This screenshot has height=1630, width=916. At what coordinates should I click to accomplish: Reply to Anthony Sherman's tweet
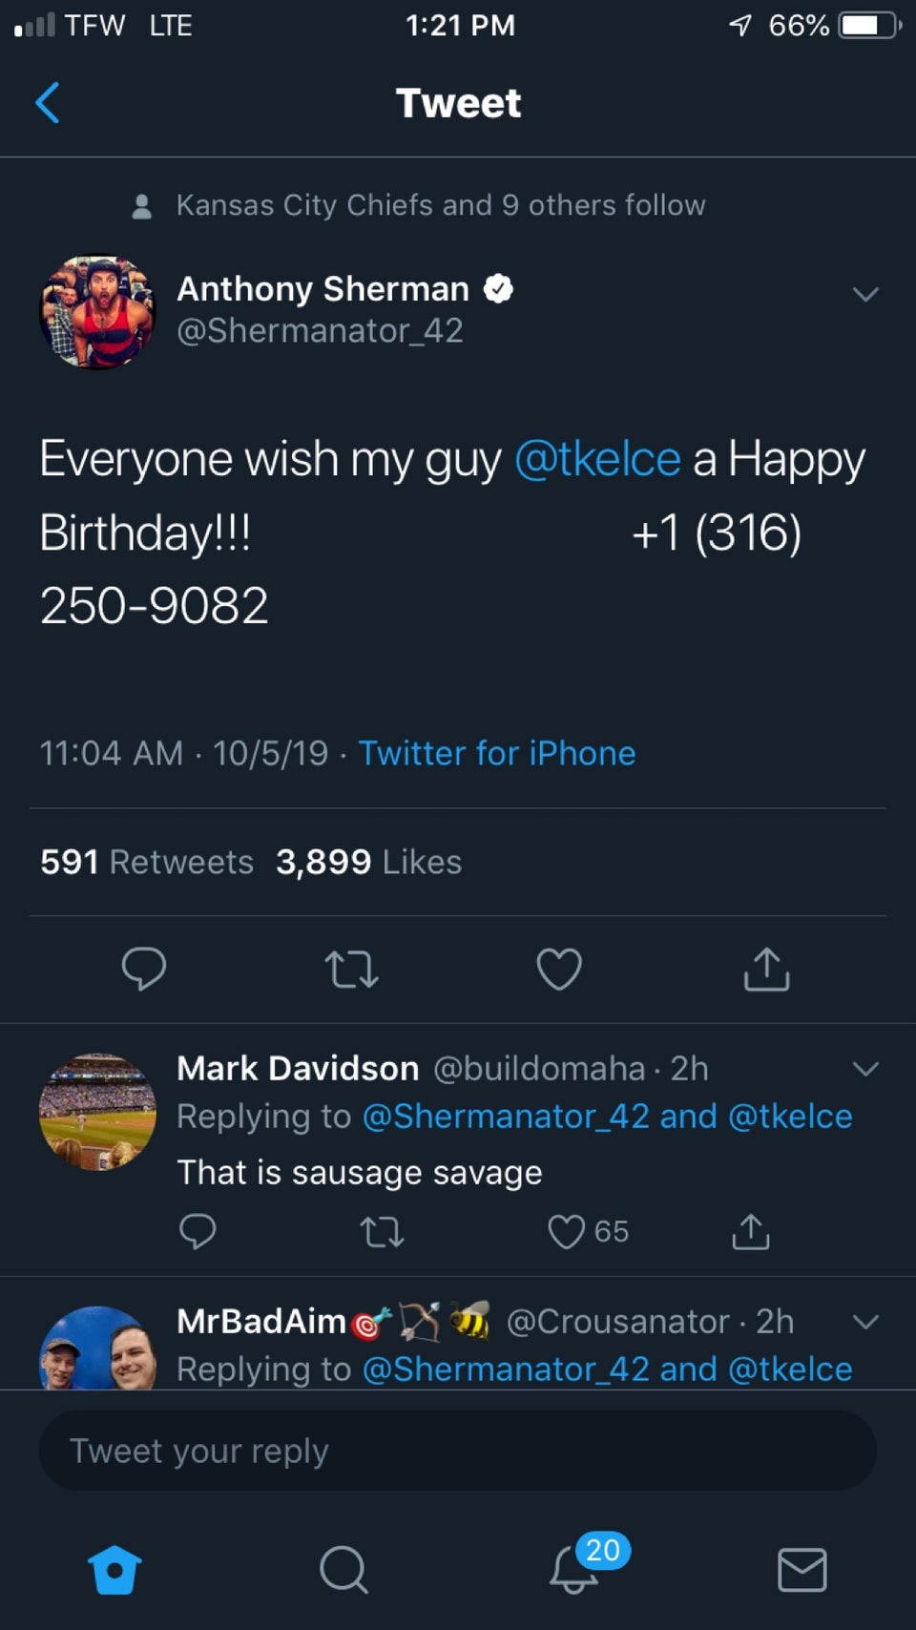144,969
